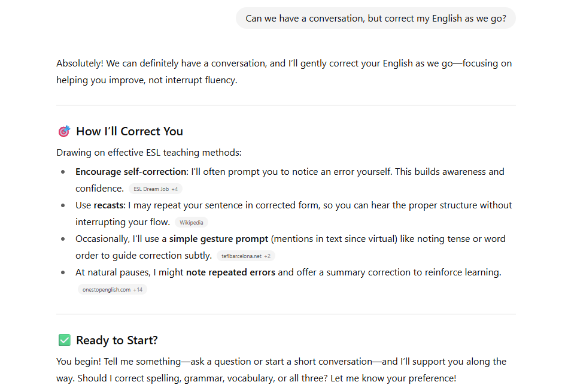Click the "Absolutely!" opening paragraph
Screen dimensions: 562x388
(284, 72)
